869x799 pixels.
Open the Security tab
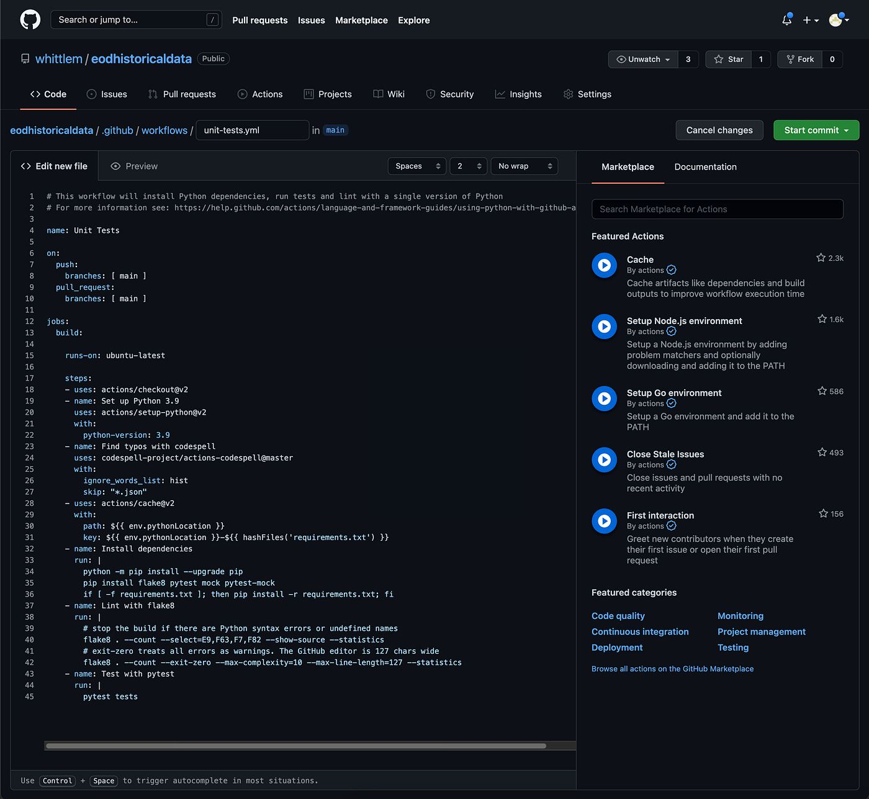point(450,94)
